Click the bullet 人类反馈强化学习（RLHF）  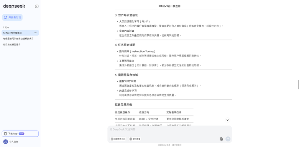[135, 21]
